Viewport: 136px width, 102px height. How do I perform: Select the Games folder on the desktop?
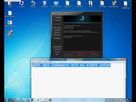point(91,4)
